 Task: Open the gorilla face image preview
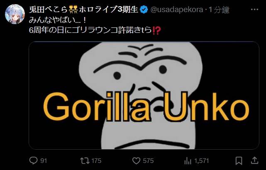tap(144, 95)
